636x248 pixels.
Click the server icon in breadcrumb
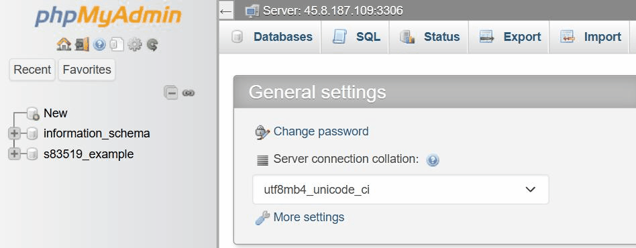(x=252, y=11)
